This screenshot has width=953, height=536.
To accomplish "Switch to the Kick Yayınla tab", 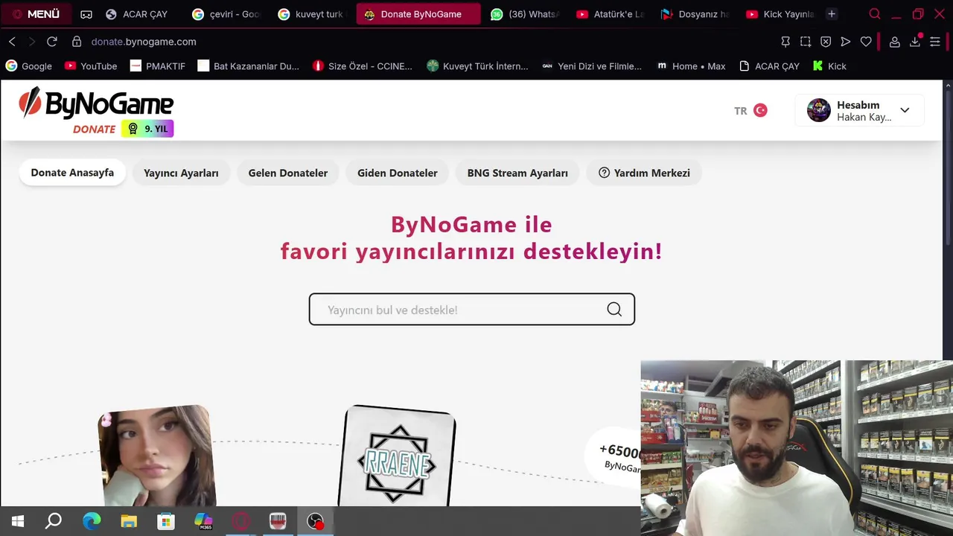I will coord(780,14).
